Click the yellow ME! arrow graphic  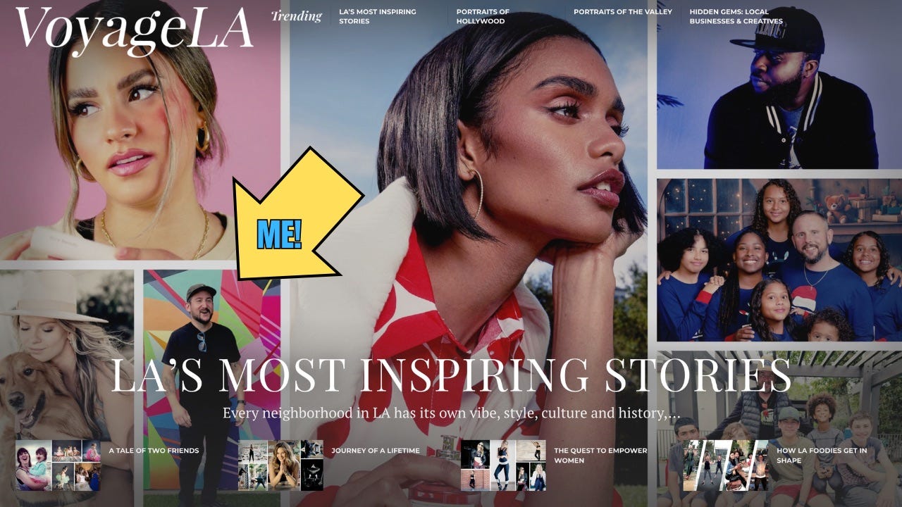point(296,215)
